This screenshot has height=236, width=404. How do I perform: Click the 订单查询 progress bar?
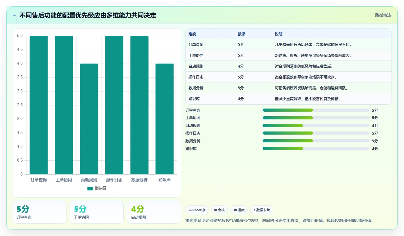316,110
